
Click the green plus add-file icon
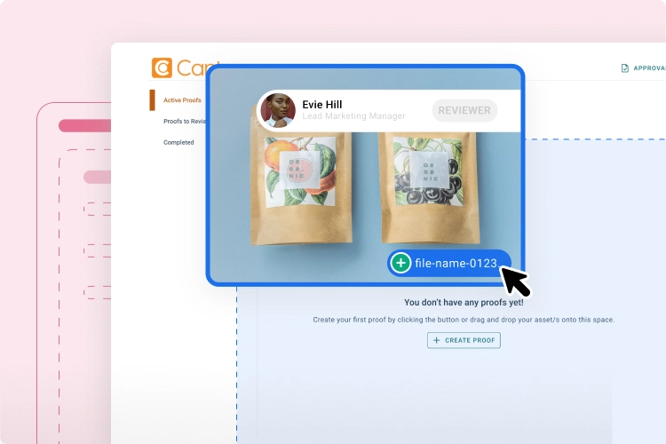pos(401,263)
